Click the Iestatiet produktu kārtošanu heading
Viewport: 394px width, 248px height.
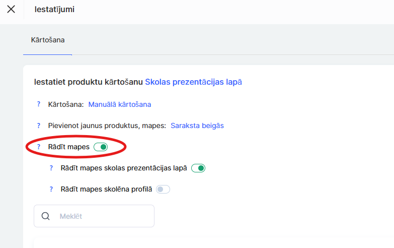coord(88,82)
